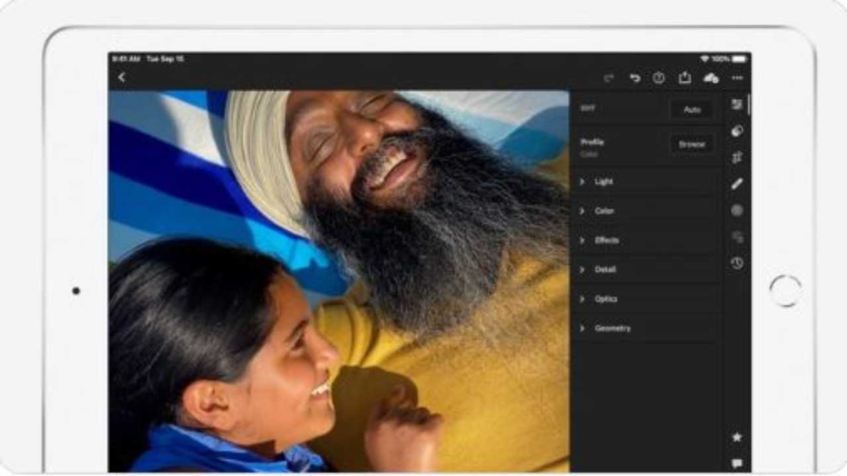This screenshot has width=847, height=476.
Task: Open the star rating icon
Action: pos(737,437)
